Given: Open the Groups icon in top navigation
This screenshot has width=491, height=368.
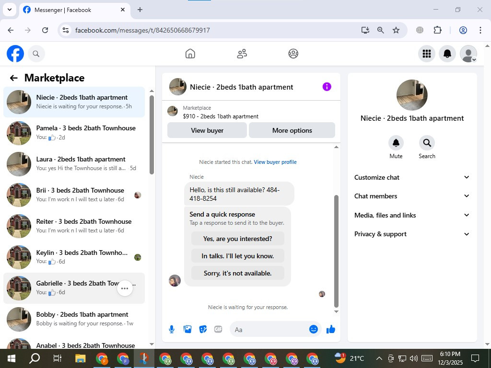Looking at the screenshot, I should coord(293,54).
